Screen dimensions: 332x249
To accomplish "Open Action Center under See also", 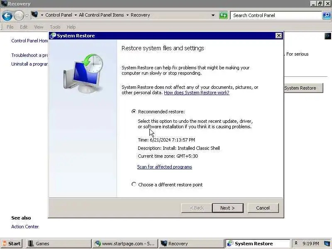I will [25, 227].
